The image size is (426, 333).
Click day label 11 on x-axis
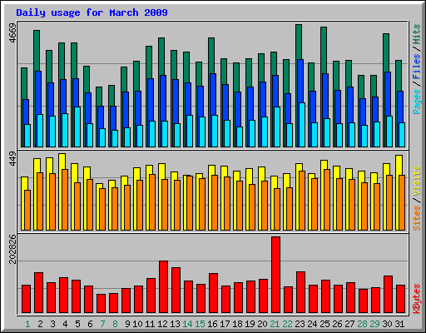point(150,324)
